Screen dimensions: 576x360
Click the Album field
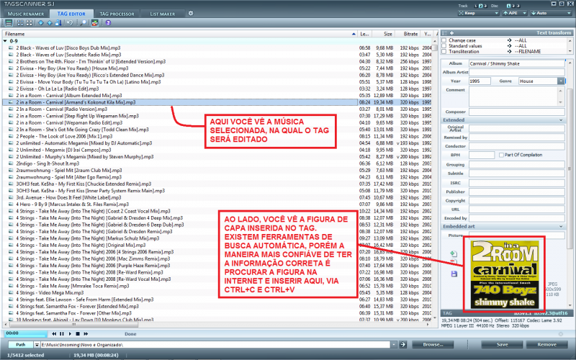[516, 63]
